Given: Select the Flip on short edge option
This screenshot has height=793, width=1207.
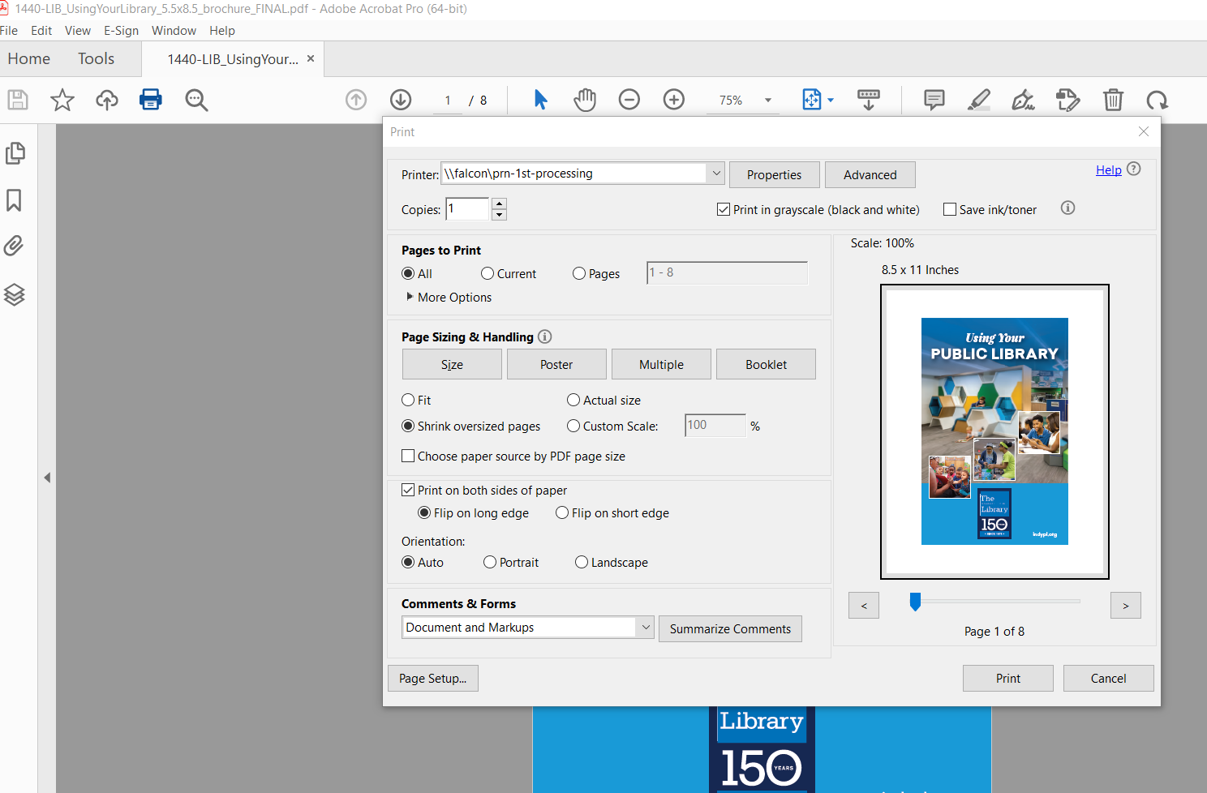Looking at the screenshot, I should click(x=562, y=512).
